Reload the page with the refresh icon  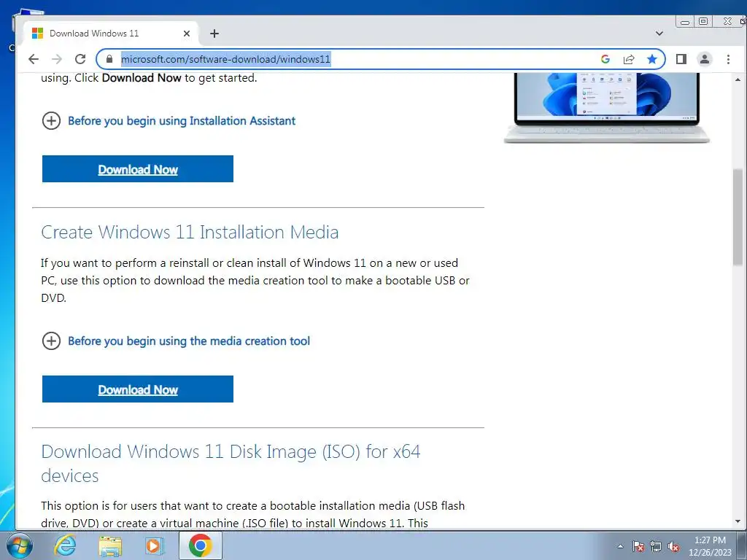point(80,59)
